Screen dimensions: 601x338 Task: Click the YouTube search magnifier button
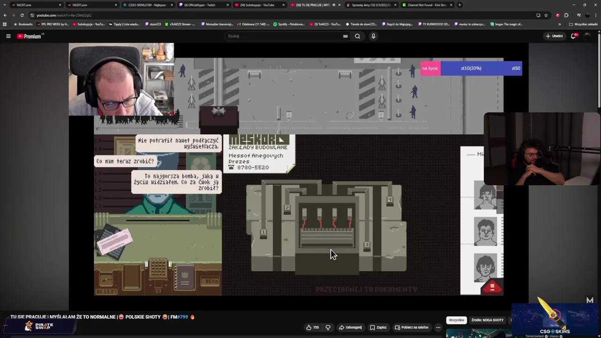tap(357, 36)
